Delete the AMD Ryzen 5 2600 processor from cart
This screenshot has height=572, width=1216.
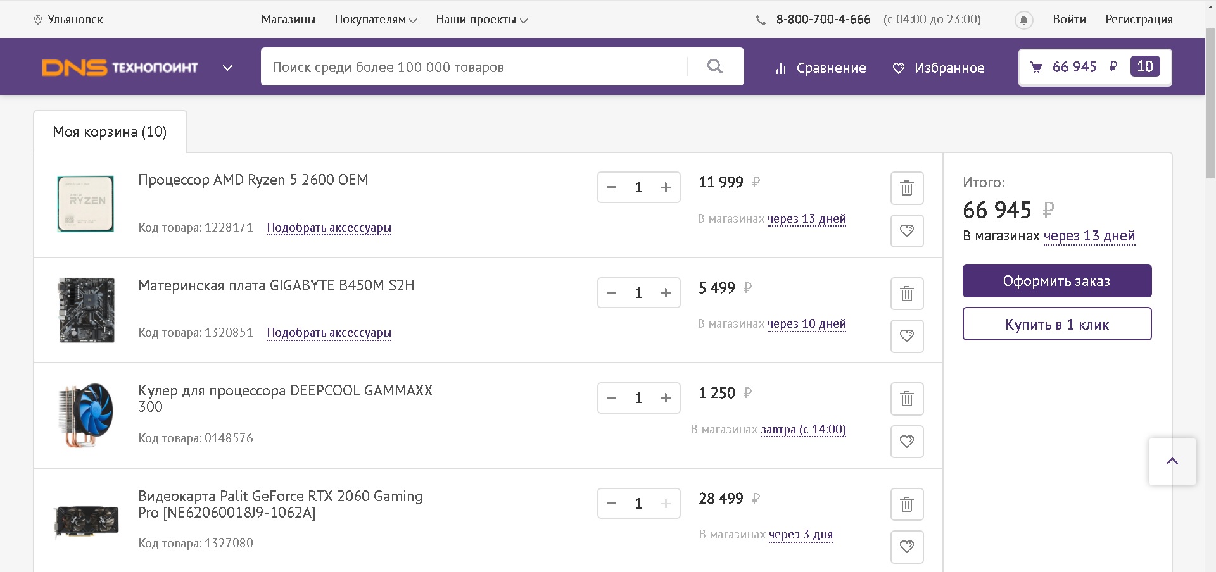(907, 188)
